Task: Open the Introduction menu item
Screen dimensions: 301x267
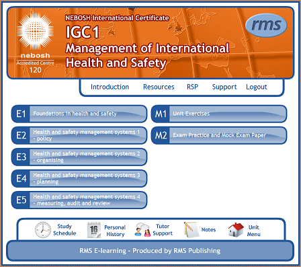Action: coord(110,87)
